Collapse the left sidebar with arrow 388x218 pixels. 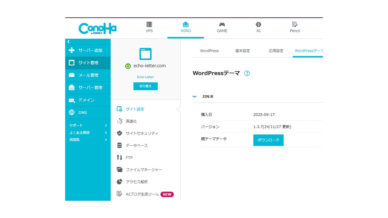pyautogui.click(x=69, y=41)
